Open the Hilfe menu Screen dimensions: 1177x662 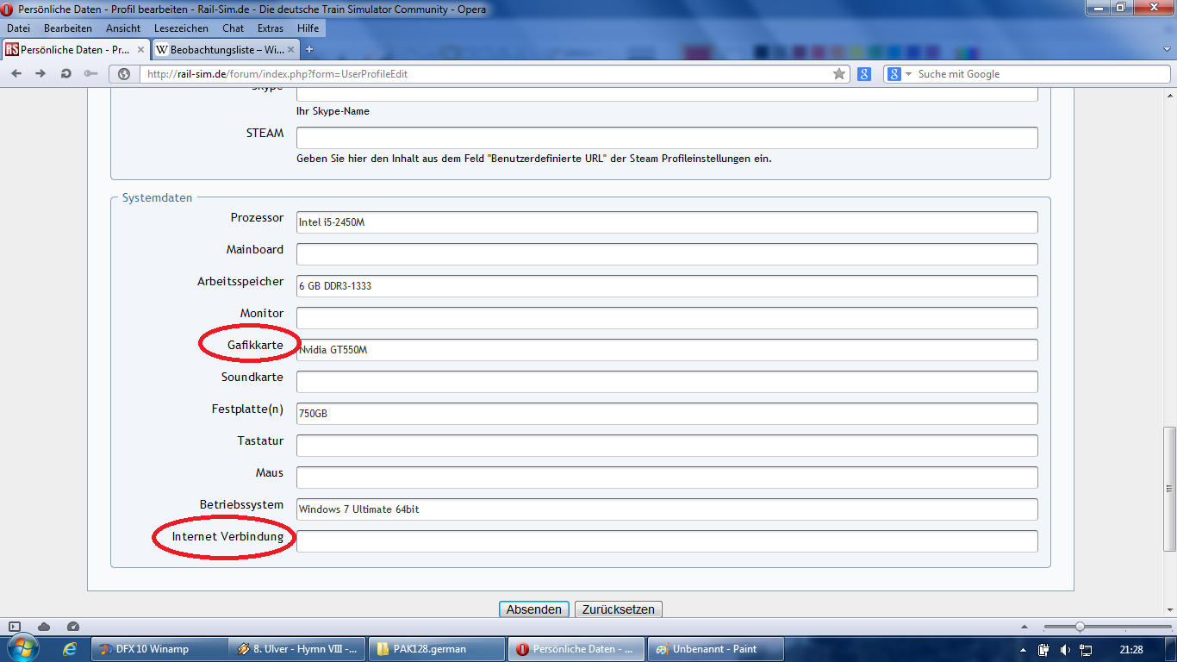(x=308, y=28)
